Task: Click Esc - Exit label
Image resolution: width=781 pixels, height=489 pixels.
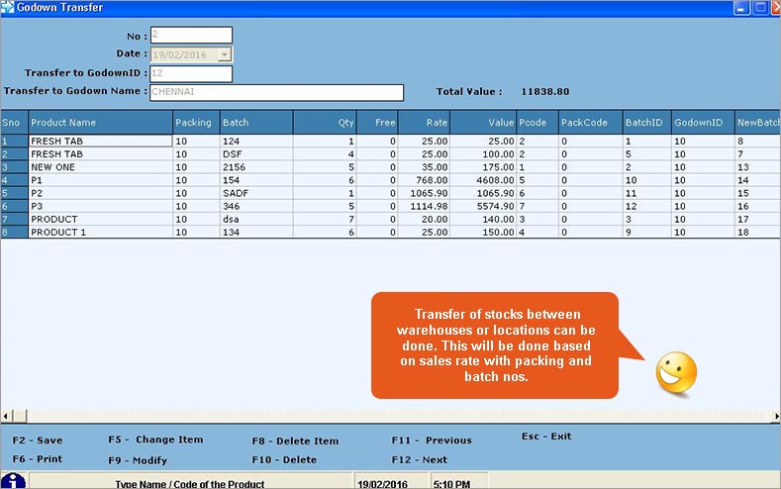Action: [x=546, y=437]
